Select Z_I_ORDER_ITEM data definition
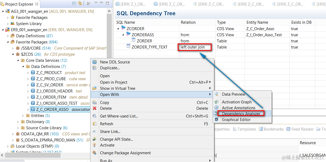Viewport: 326px width, 162px height. point(51,97)
